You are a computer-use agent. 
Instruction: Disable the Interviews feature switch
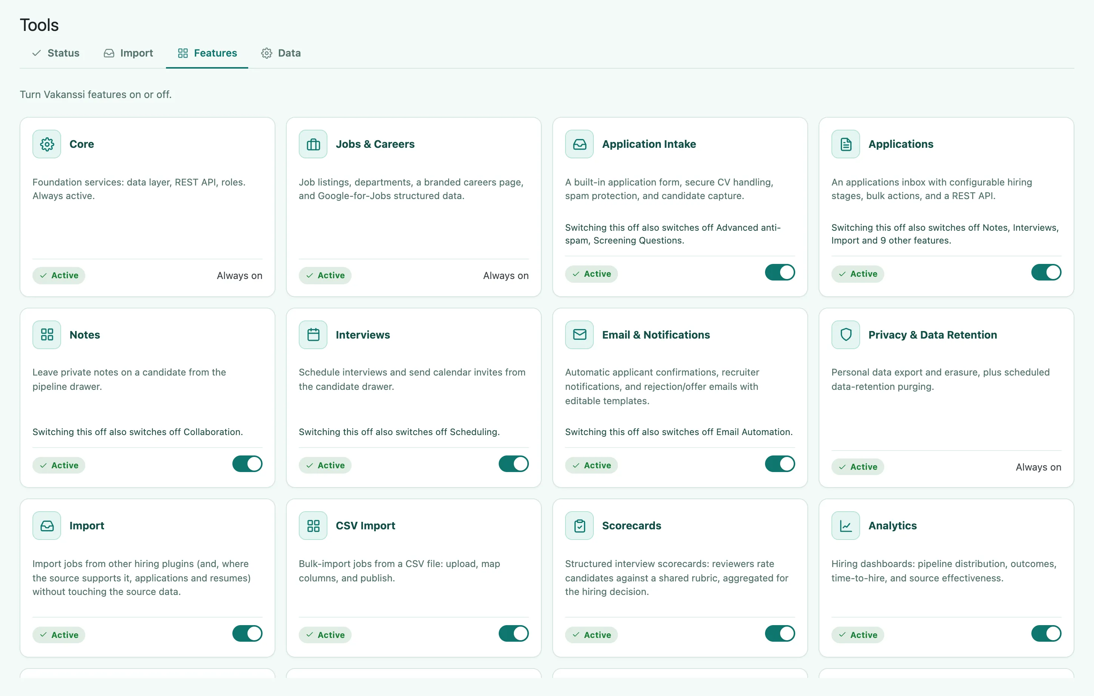click(513, 463)
